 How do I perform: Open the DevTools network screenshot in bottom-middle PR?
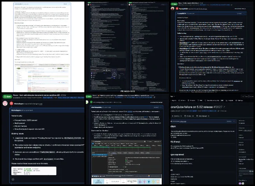[x=126, y=157]
